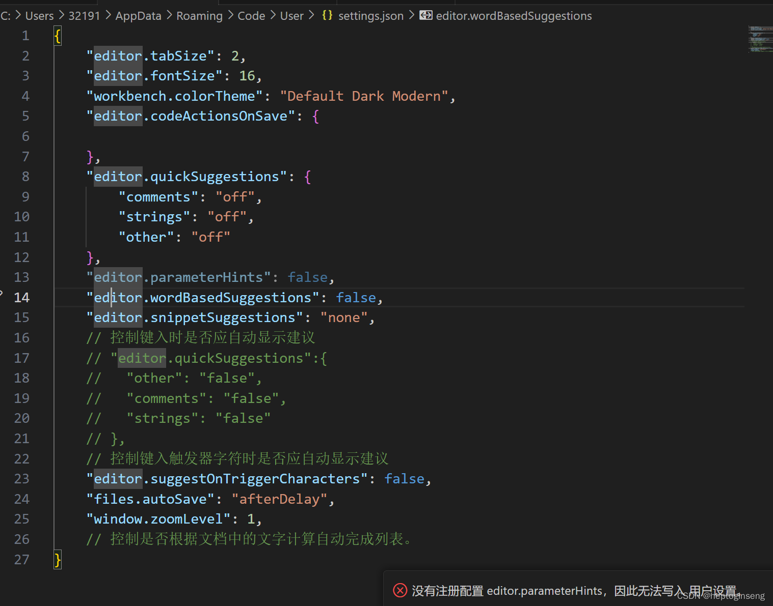This screenshot has height=606, width=773.
Task: Click the {} icon beside settings.json
Action: (x=327, y=15)
